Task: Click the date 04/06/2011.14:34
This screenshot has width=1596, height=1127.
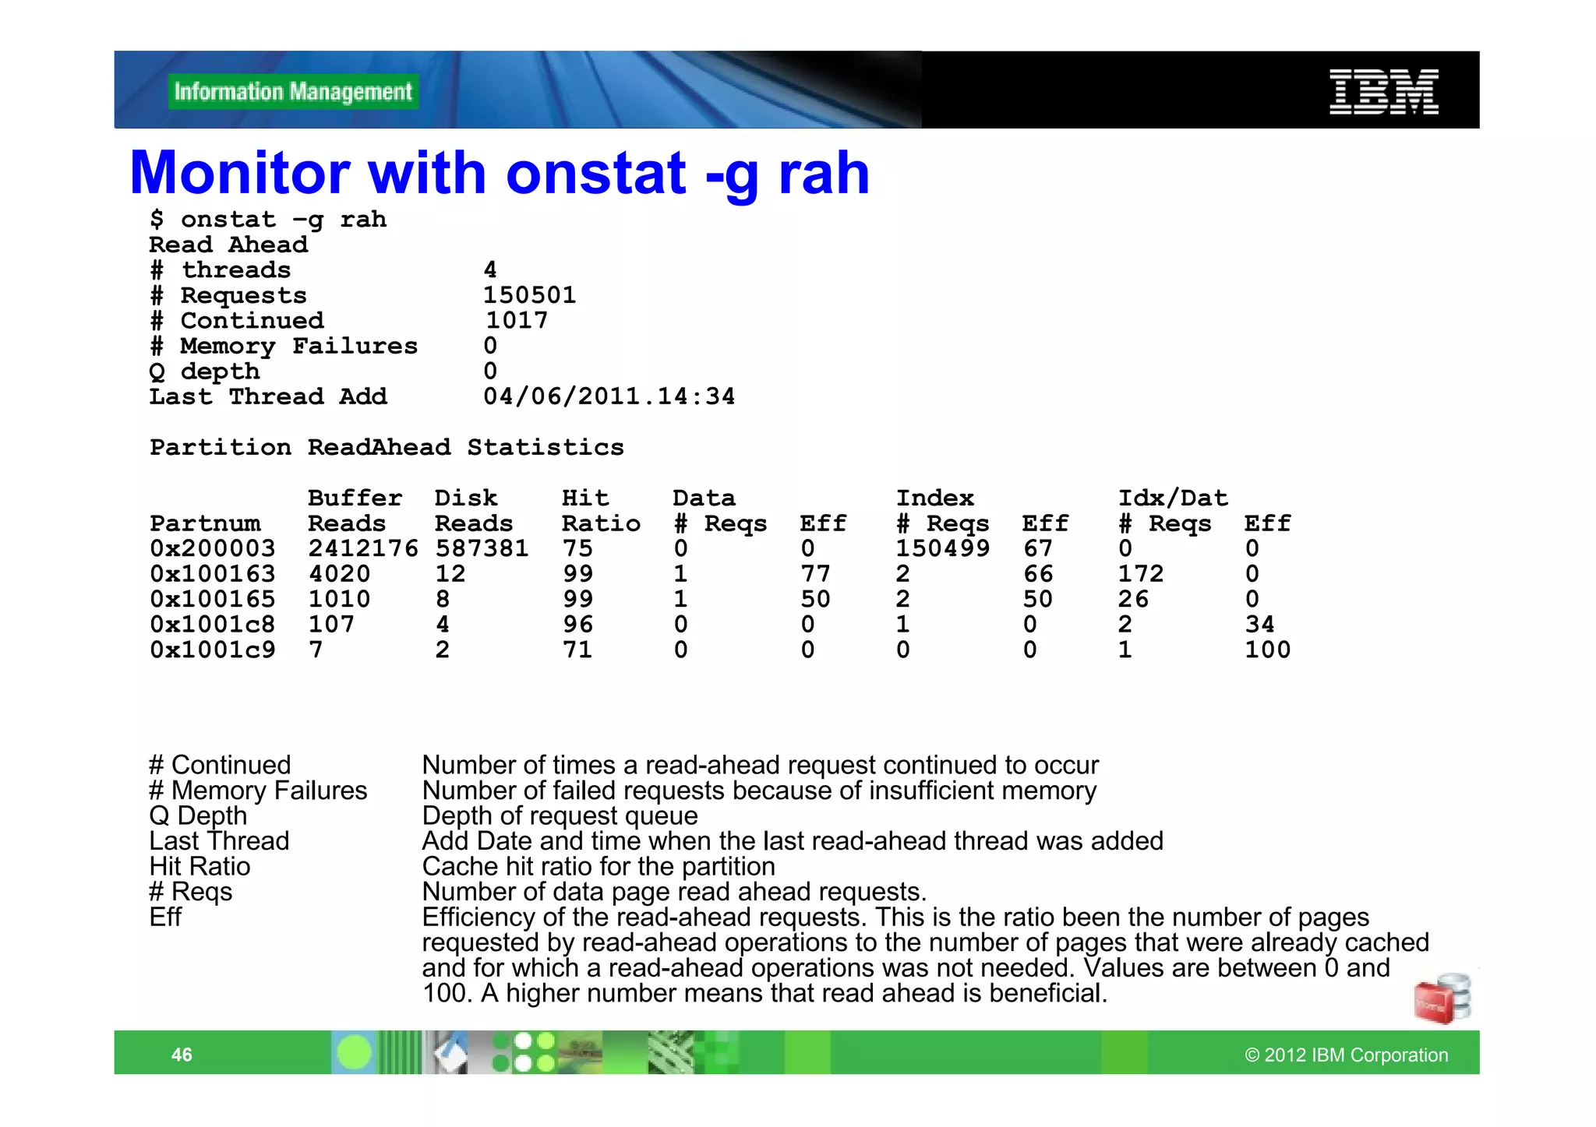Action: click(x=609, y=396)
